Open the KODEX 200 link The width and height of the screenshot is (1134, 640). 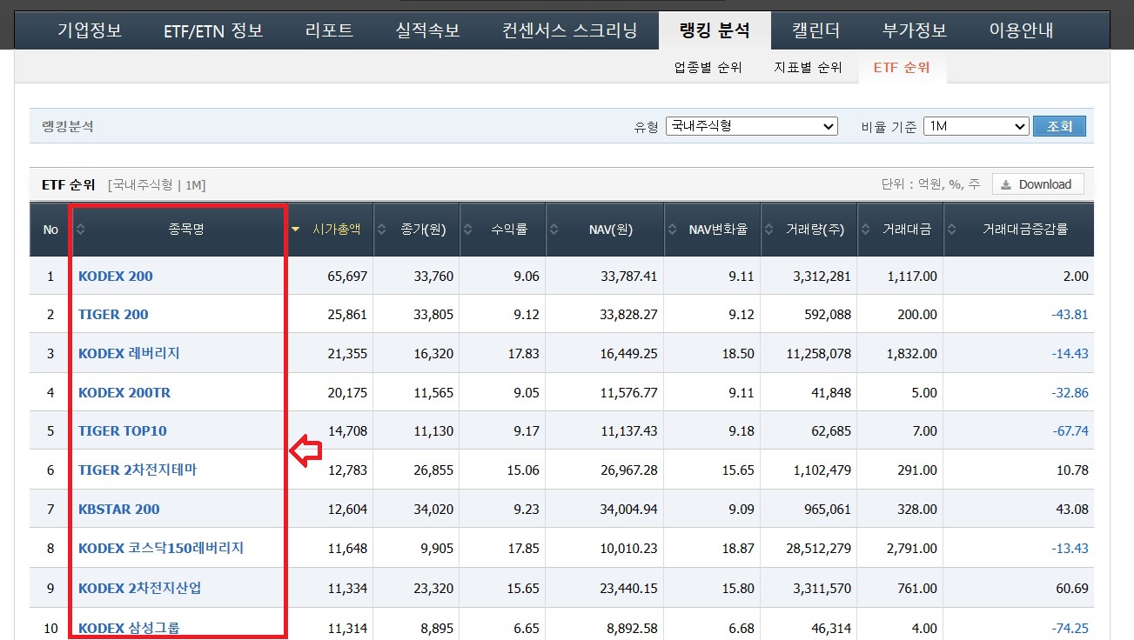(115, 277)
